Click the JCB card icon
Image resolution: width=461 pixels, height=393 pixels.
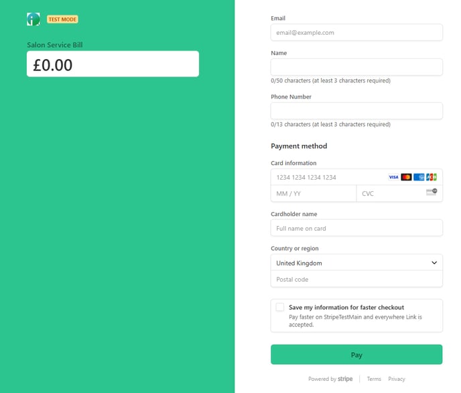pos(432,177)
